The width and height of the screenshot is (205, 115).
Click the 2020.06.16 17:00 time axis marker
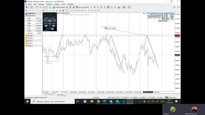tap(148, 92)
